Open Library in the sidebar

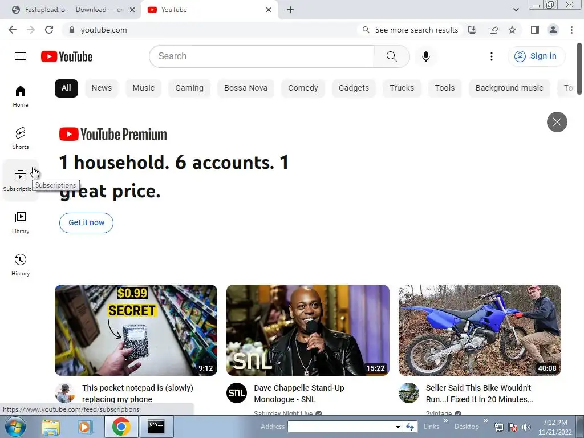(x=21, y=223)
